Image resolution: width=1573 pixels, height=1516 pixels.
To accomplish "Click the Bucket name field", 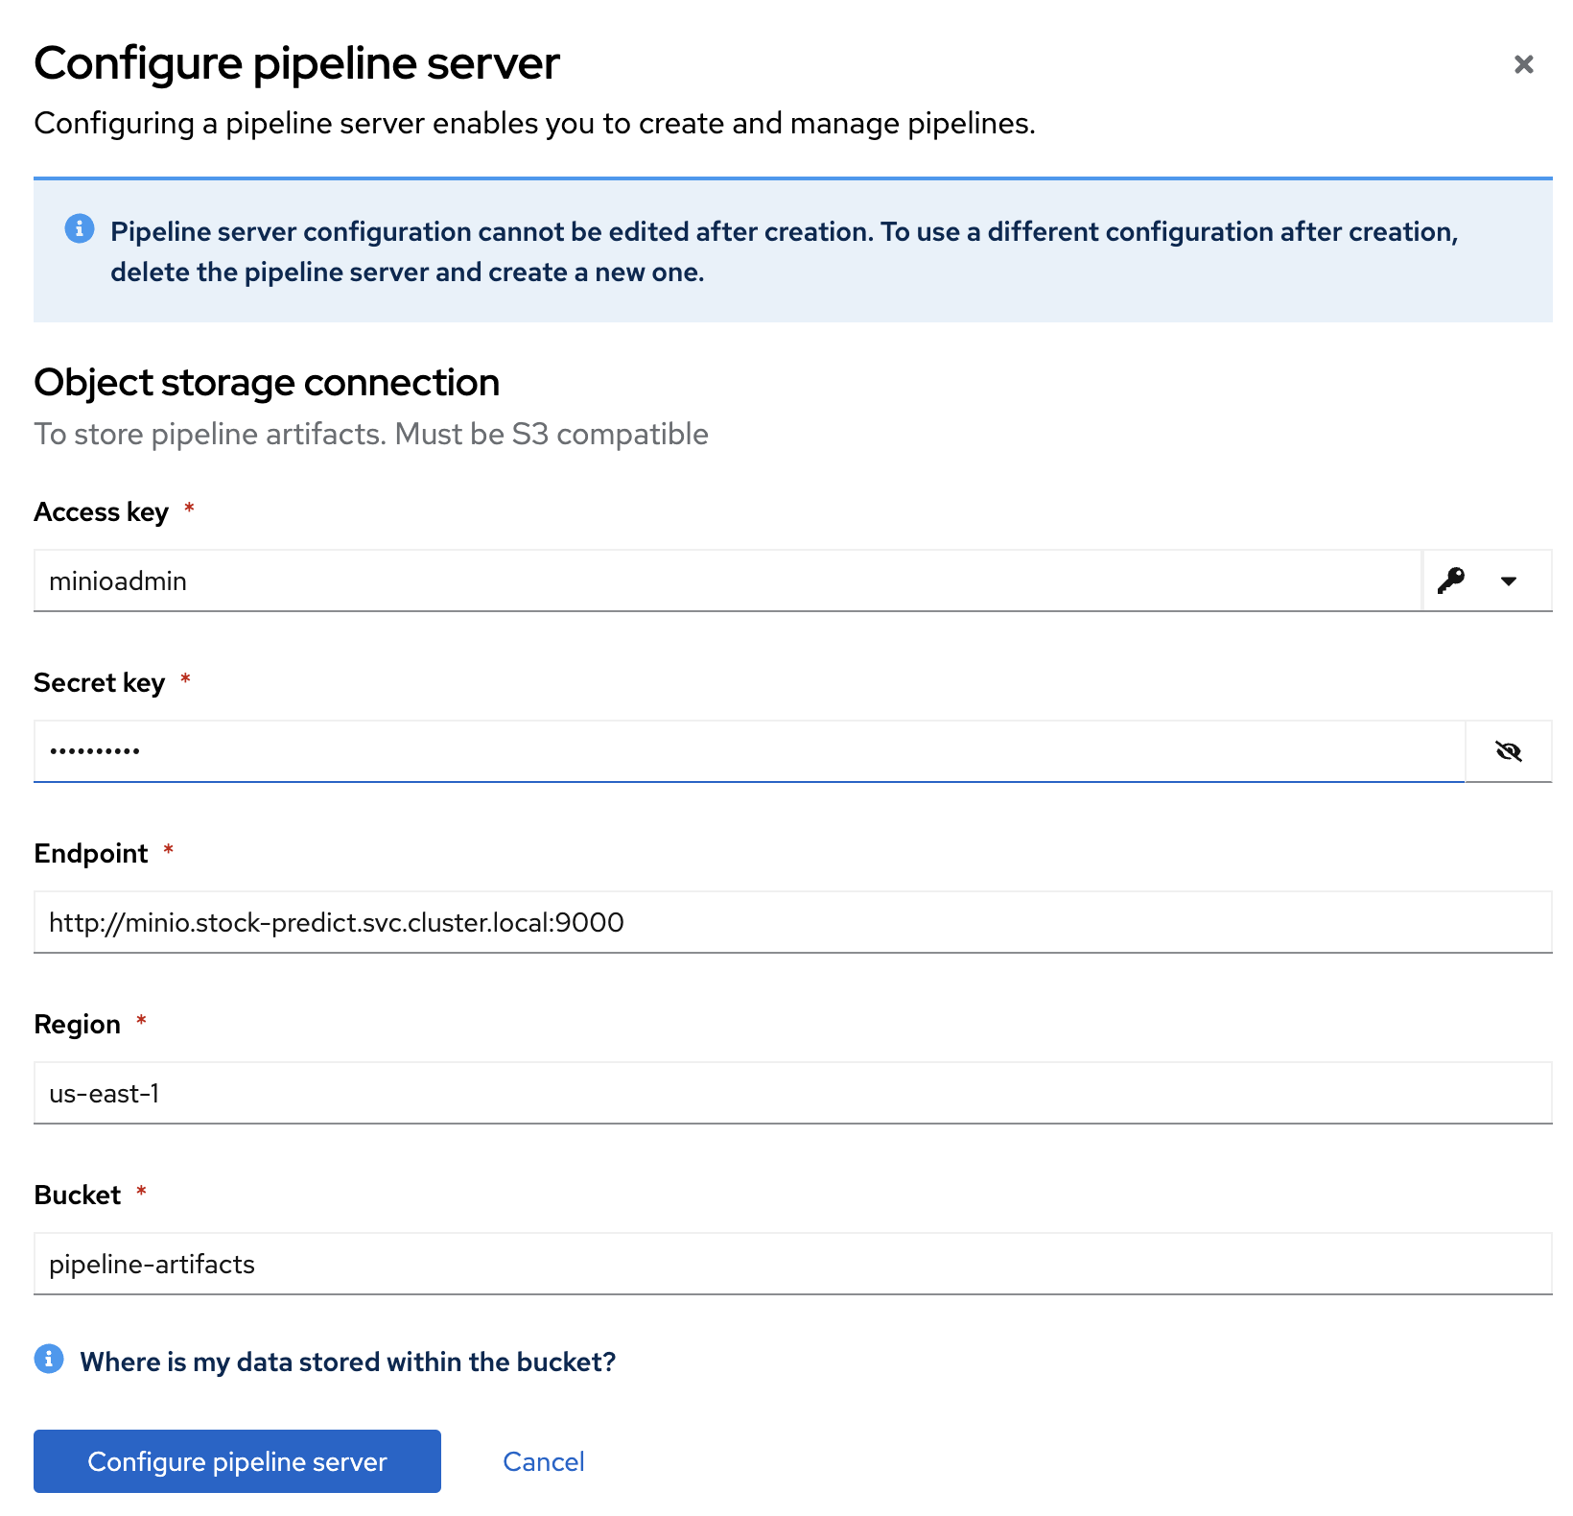I will click(x=792, y=1264).
